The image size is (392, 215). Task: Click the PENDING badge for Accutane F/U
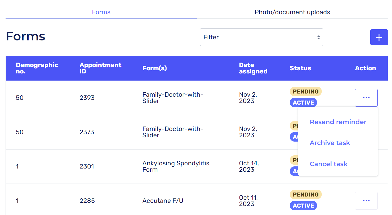pyautogui.click(x=305, y=195)
